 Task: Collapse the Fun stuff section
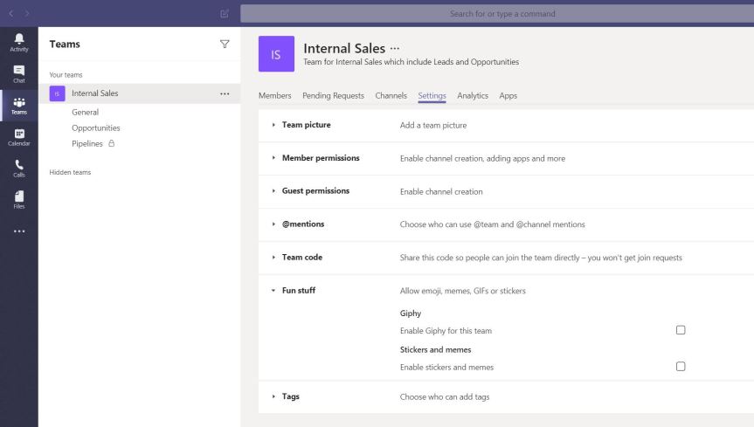coord(298,291)
